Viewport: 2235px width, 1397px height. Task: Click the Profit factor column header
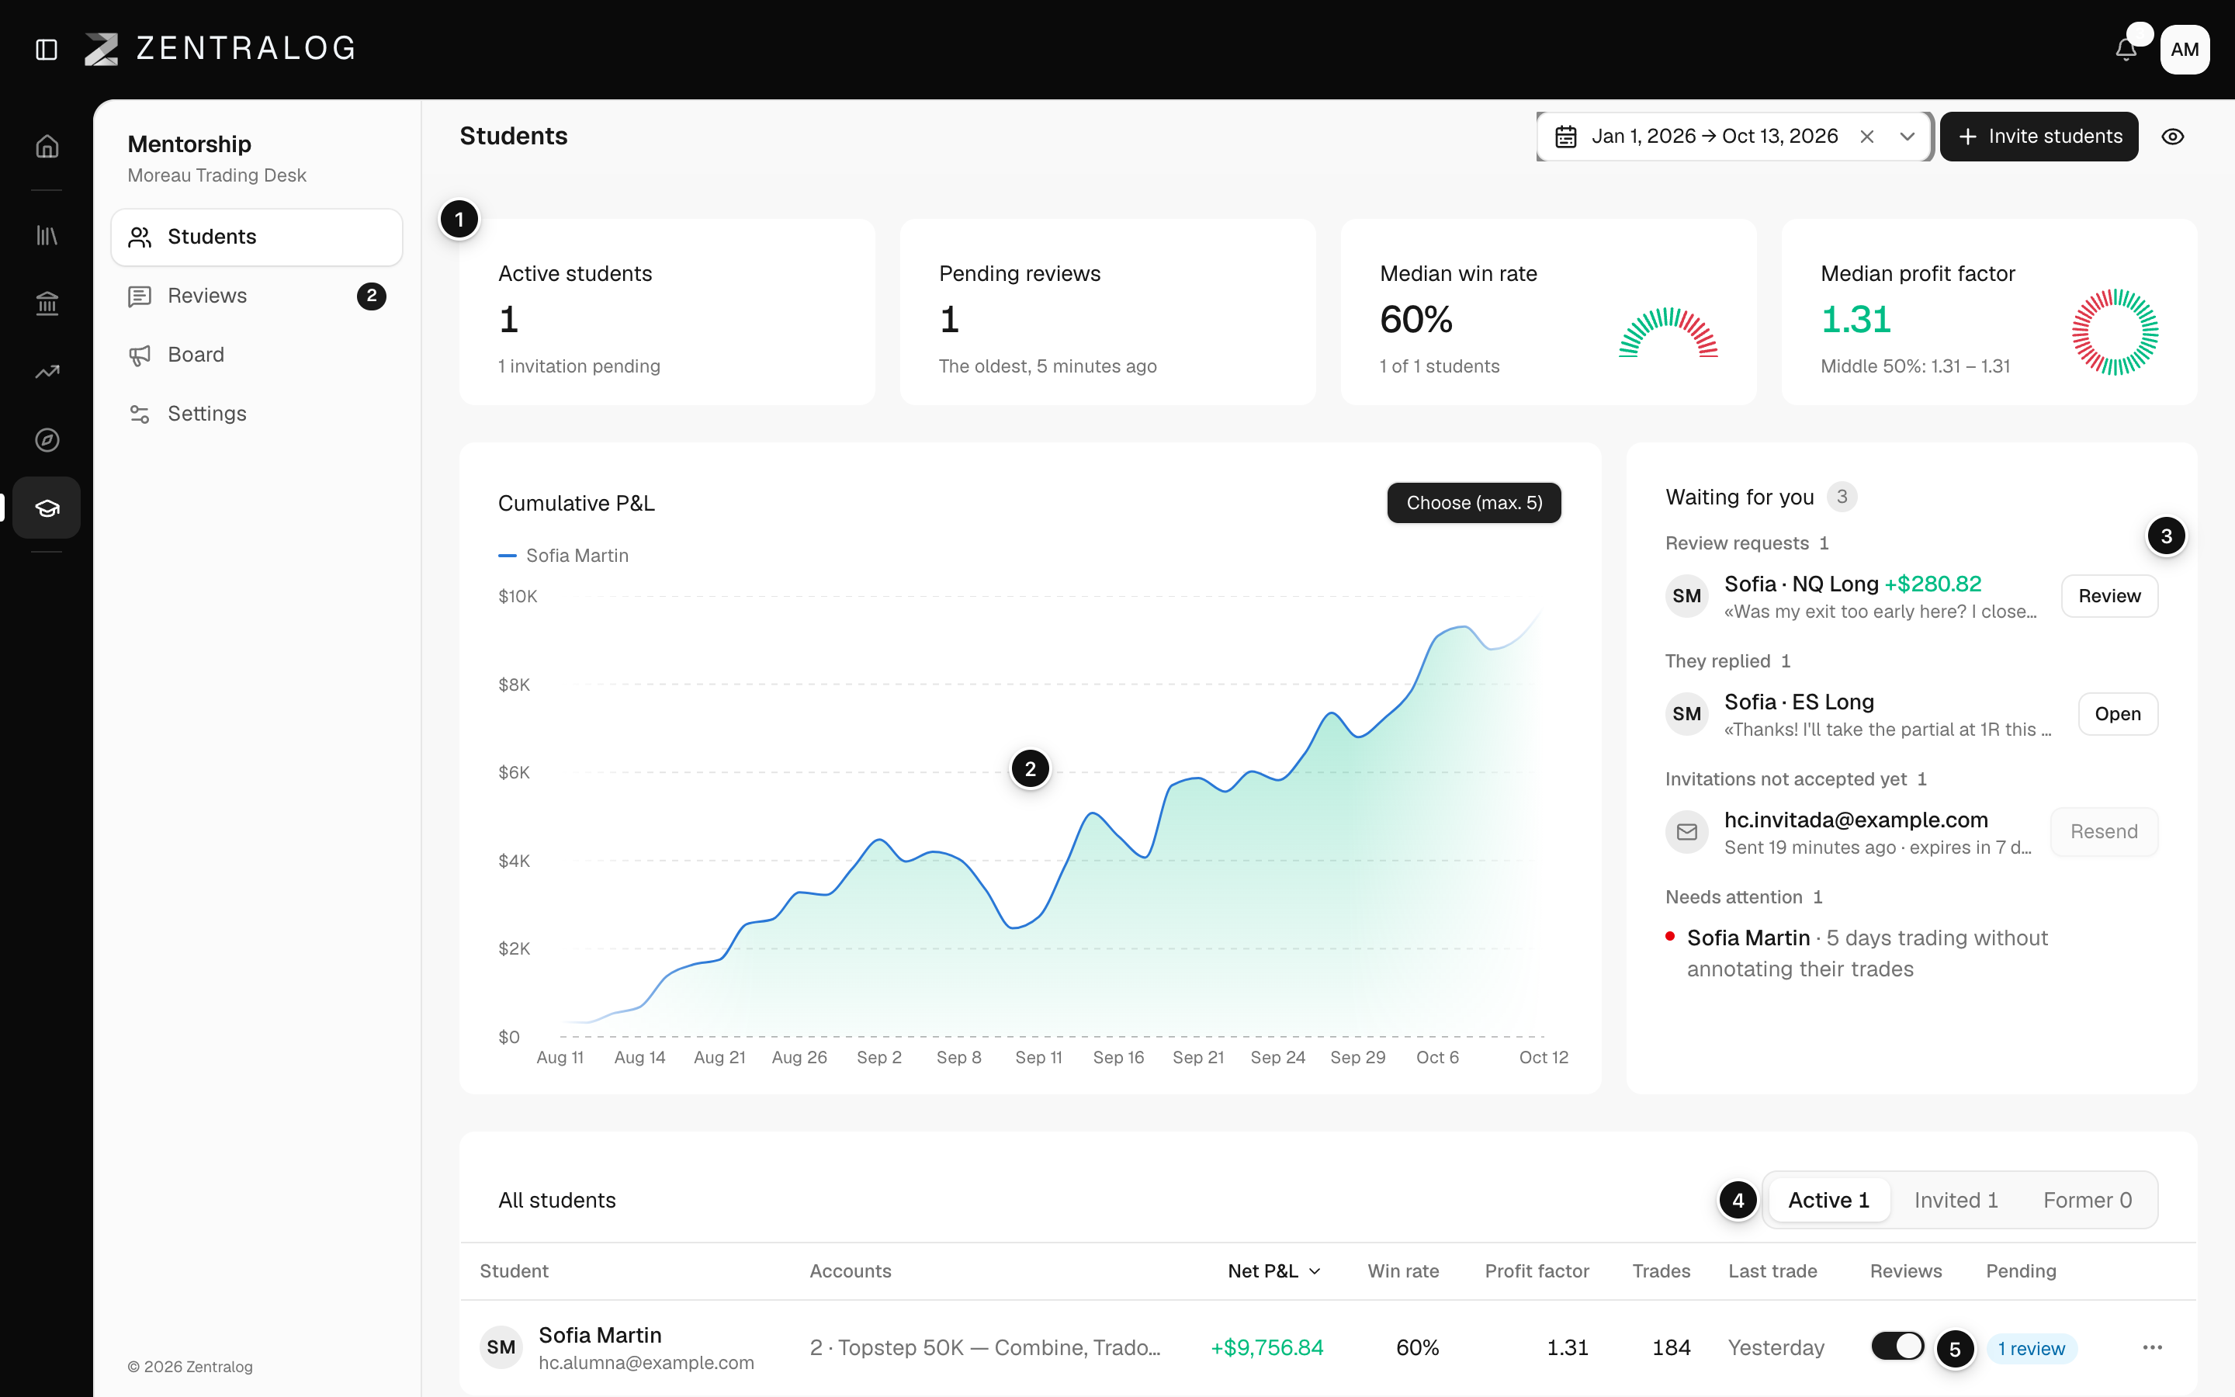tap(1537, 1271)
